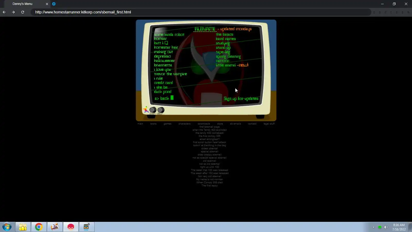Open the 'spring cleaning' email
The width and height of the screenshot is (412, 232).
pyautogui.click(x=228, y=56)
